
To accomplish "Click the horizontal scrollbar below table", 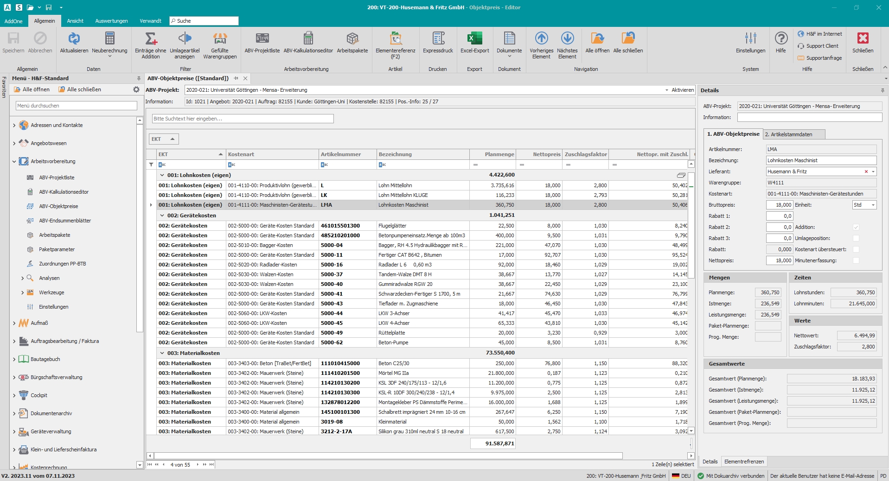I will pos(388,456).
